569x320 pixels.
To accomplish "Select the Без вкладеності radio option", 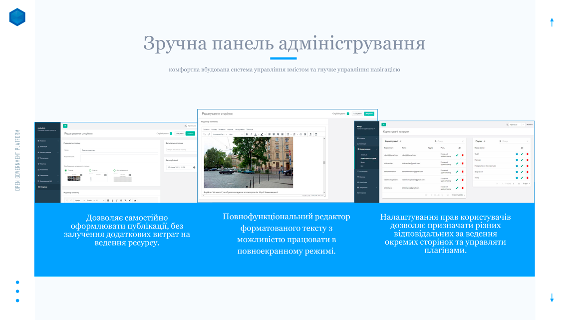I will tap(114, 171).
